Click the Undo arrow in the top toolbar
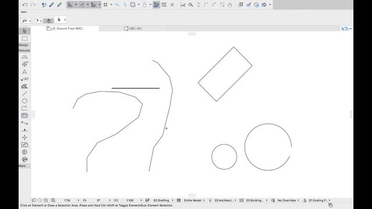This screenshot has width=372, height=209. 25,5
